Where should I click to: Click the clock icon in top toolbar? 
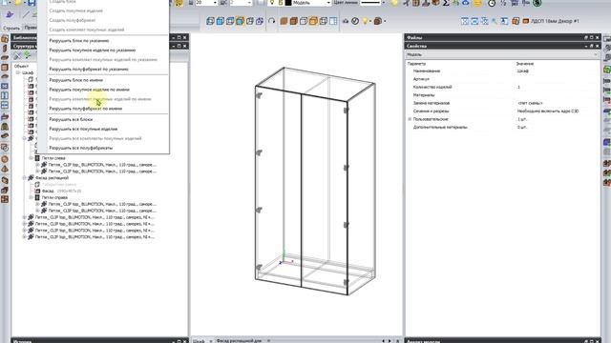pos(492,3)
